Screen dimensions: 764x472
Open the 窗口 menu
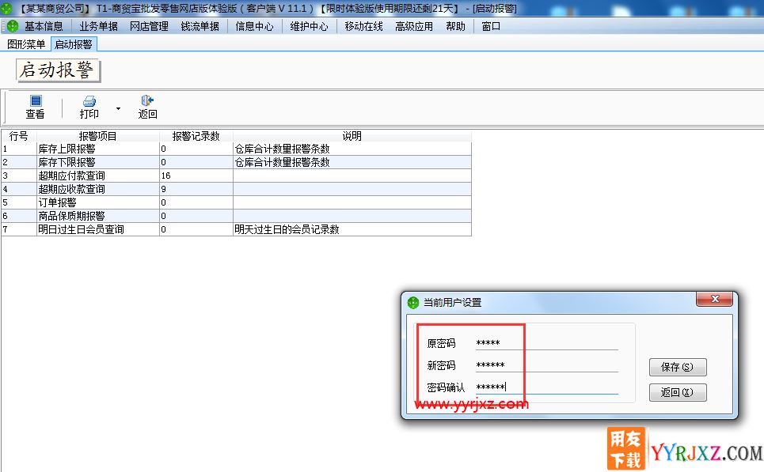pyautogui.click(x=491, y=26)
